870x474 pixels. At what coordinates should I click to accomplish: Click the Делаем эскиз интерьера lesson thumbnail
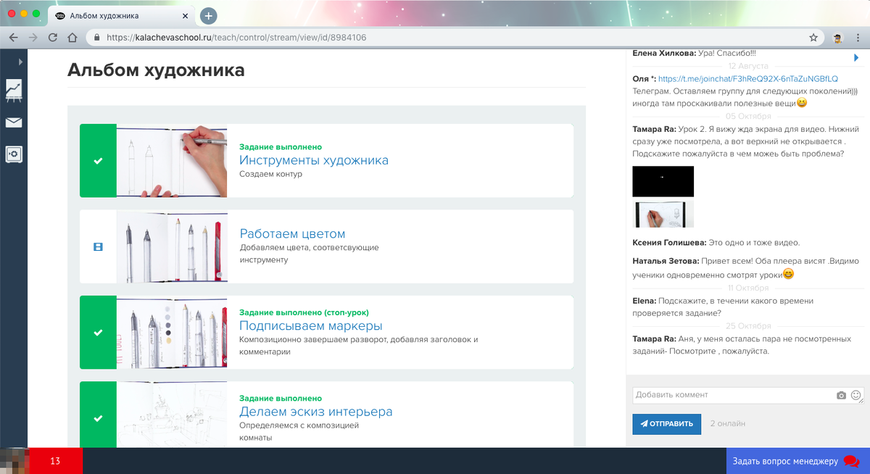pyautogui.click(x=172, y=415)
